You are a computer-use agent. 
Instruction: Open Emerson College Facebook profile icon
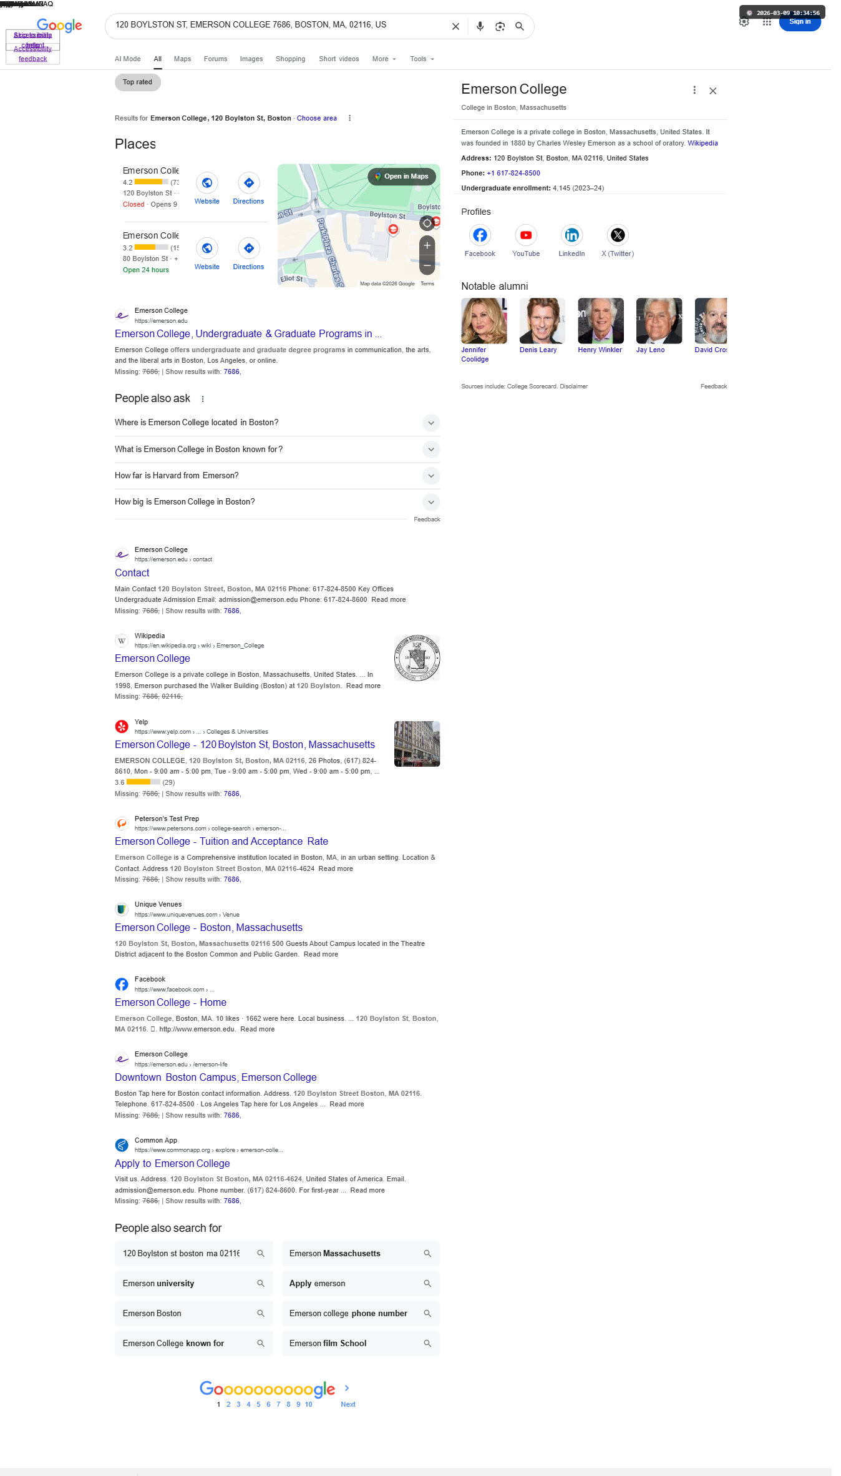(x=480, y=235)
